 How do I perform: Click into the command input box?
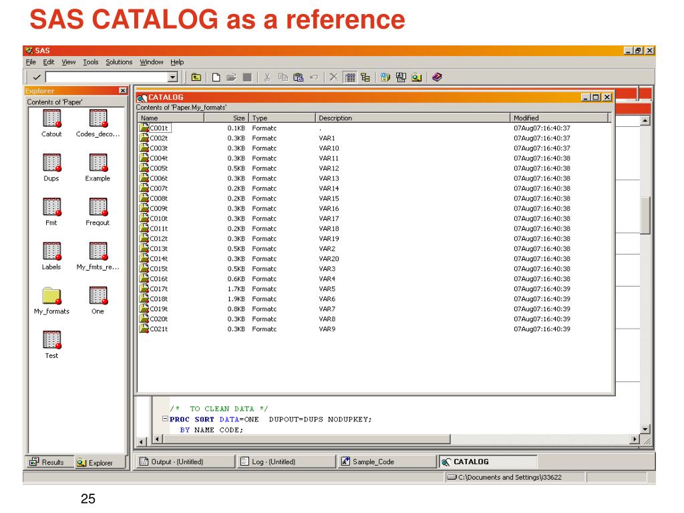[107, 77]
